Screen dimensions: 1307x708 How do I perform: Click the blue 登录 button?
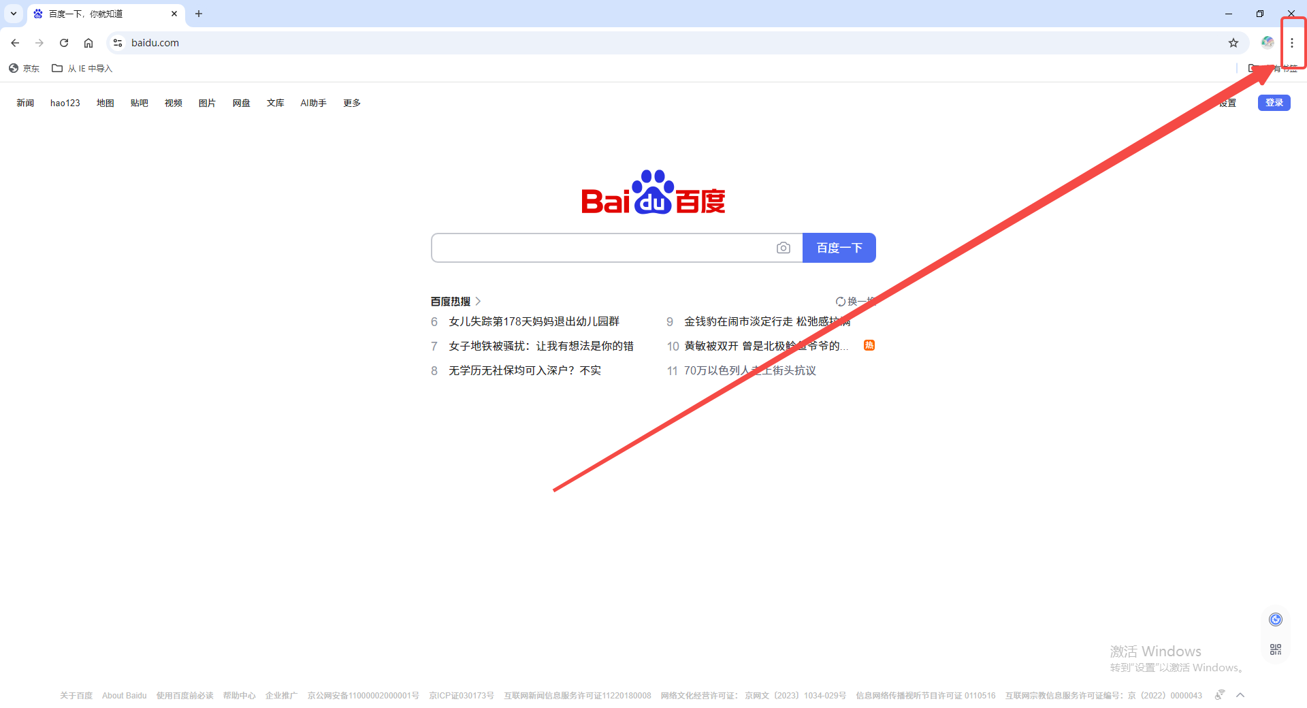1274,103
